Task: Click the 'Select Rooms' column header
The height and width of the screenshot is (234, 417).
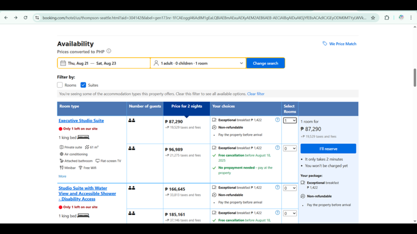Action: coord(290,109)
